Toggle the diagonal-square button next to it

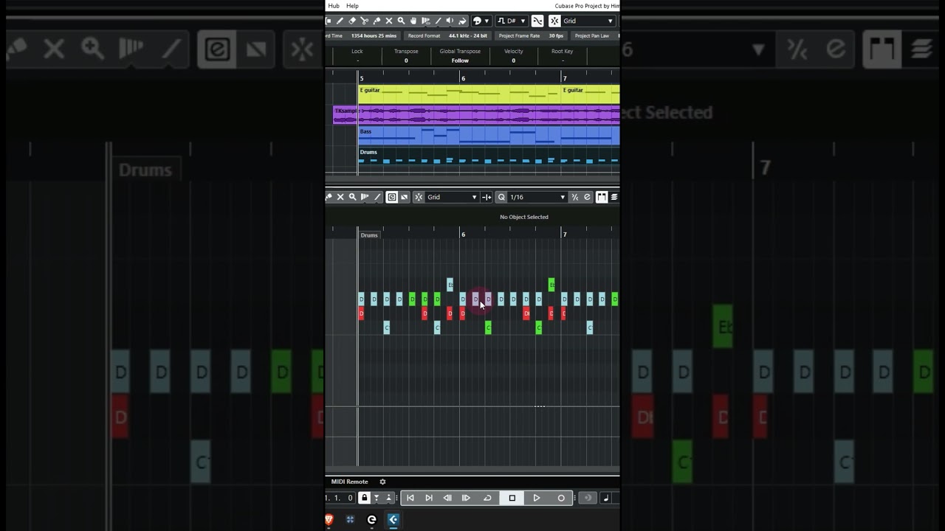(x=404, y=197)
